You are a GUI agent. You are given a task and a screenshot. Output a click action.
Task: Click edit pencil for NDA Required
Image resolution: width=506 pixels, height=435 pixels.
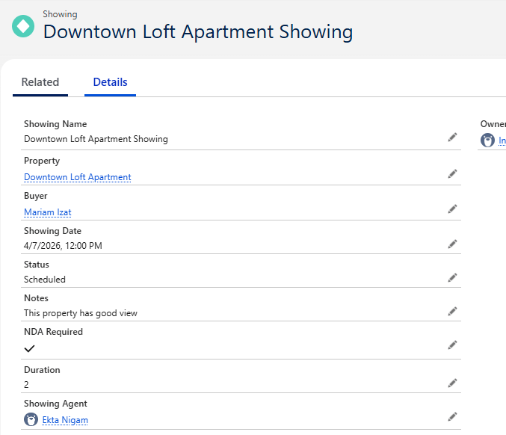(452, 345)
